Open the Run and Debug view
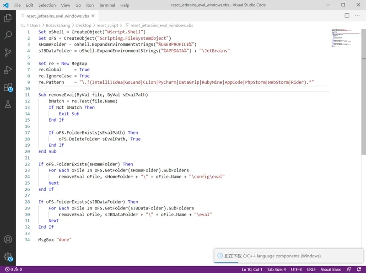Screen dimensions: 366x273 (x=8, y=70)
